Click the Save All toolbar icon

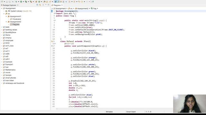tap(9, 2)
